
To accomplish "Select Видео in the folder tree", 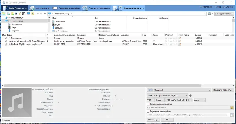I will [14, 27].
